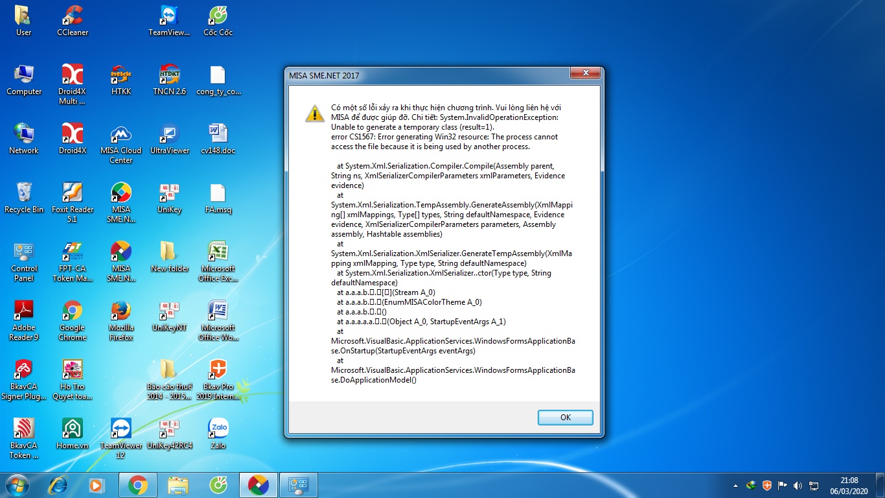Viewport: 885px width, 498px height.
Task: Select the New folder icon on the desktop
Action: coord(170,257)
